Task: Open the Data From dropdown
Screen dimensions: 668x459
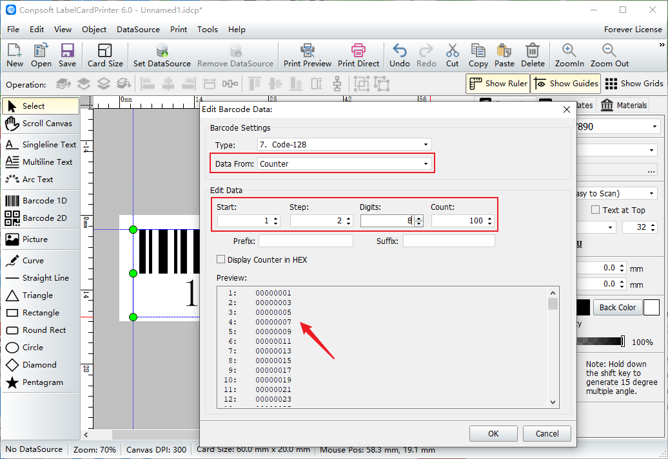Action: [344, 164]
